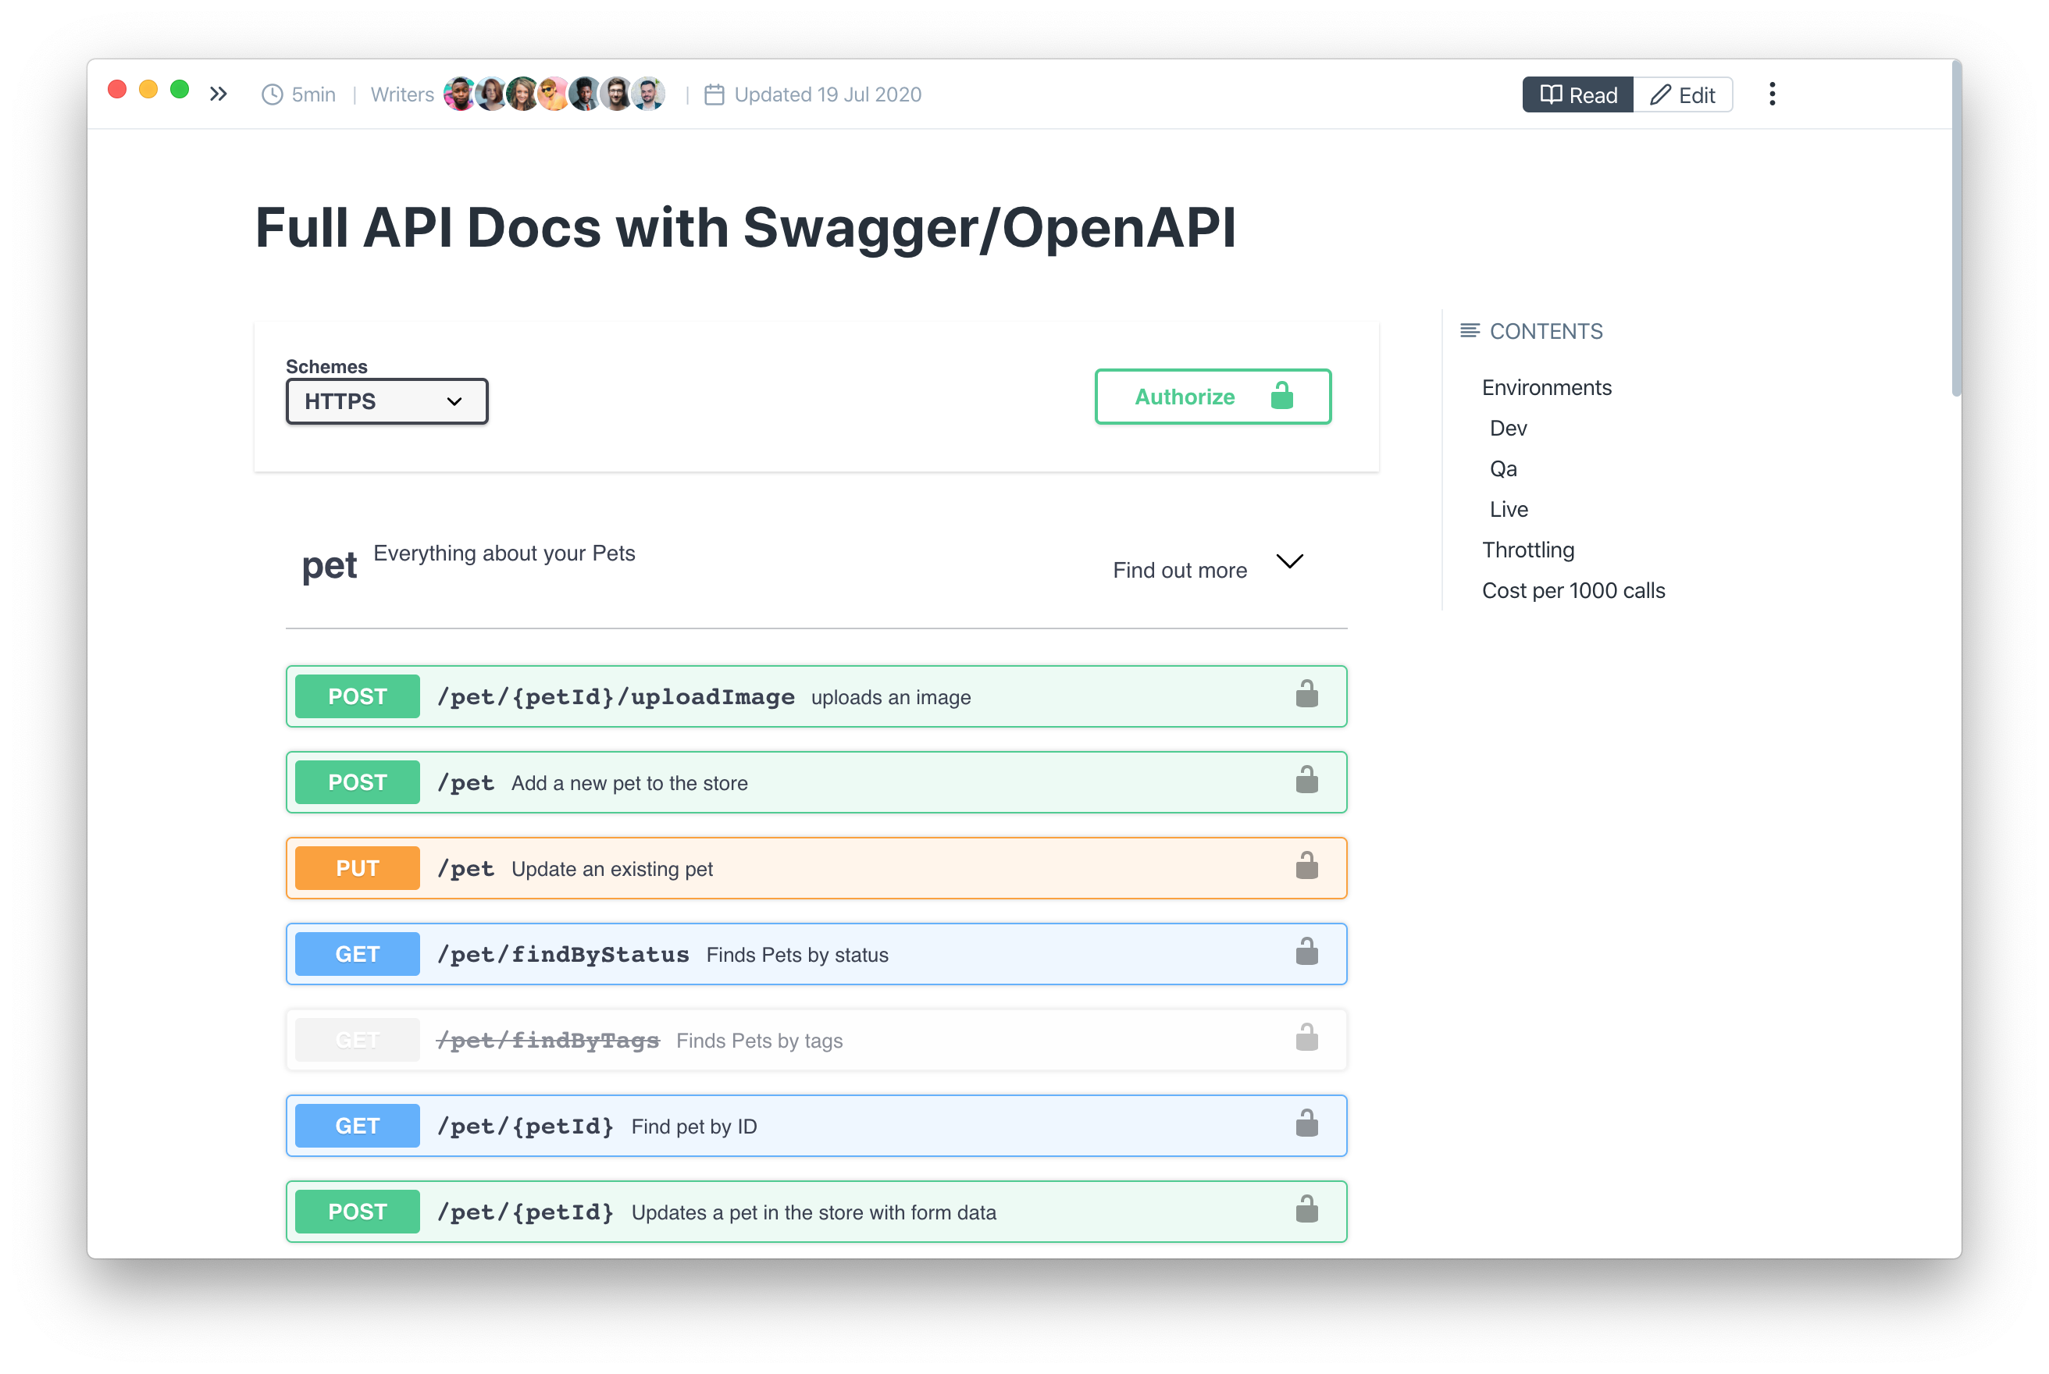Go to Throttling in contents
Screen dimensions: 2049x1374
[1527, 550]
